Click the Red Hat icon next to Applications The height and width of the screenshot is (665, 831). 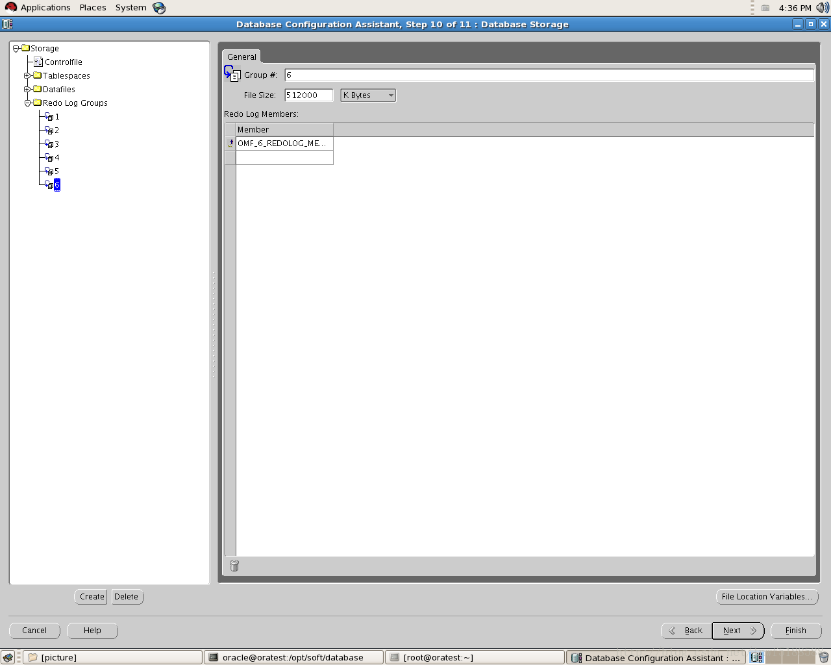[x=11, y=7]
